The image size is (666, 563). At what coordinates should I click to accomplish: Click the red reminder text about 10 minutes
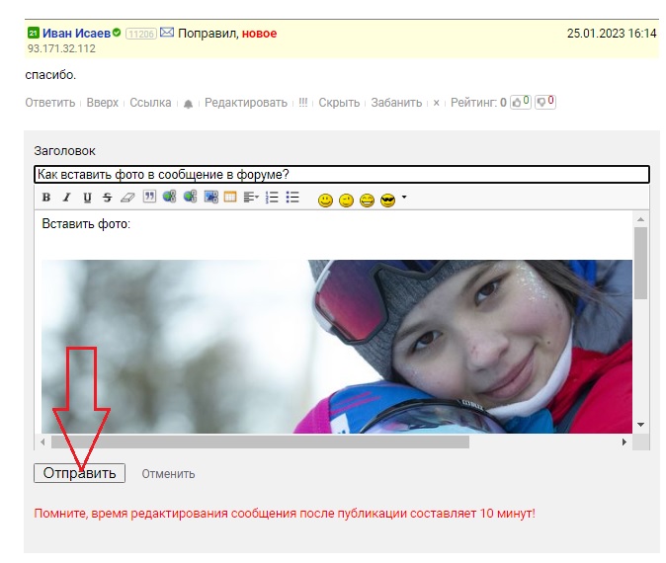tap(285, 514)
